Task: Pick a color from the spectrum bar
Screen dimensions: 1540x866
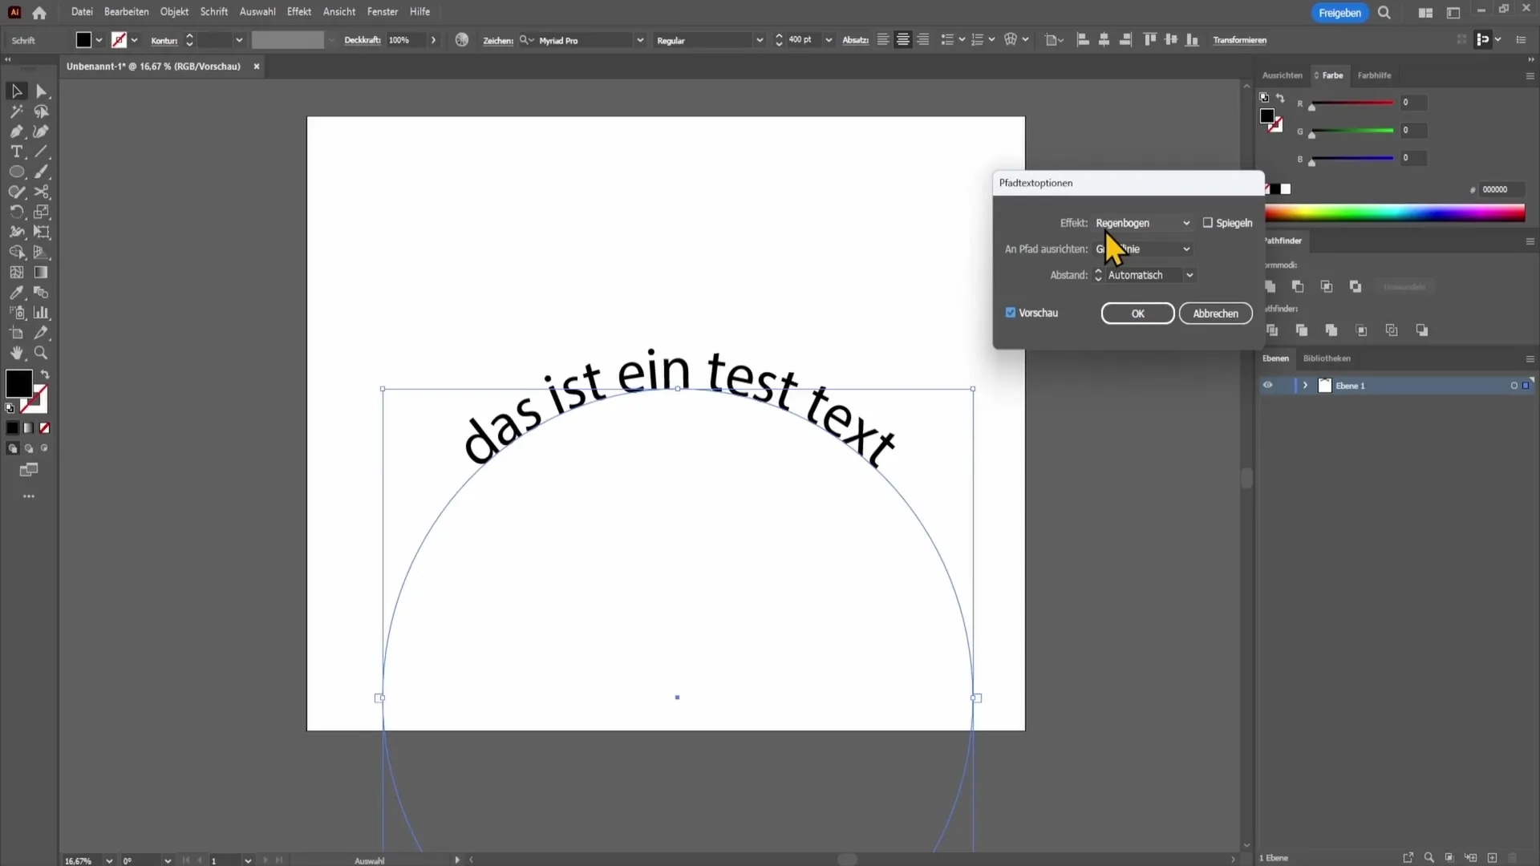Action: pyautogui.click(x=1395, y=212)
